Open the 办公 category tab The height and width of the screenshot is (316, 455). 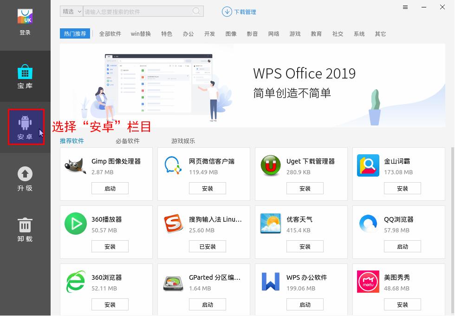(x=188, y=34)
